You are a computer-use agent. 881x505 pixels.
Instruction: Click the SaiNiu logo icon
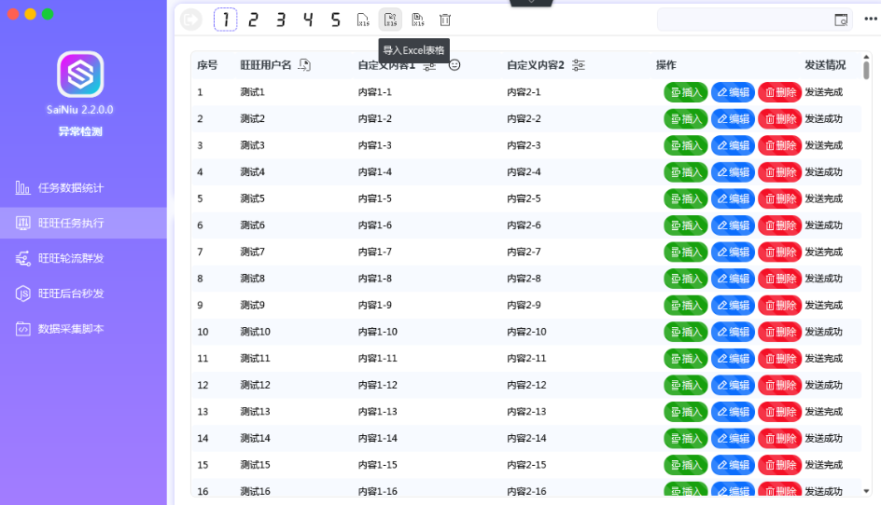(80, 75)
